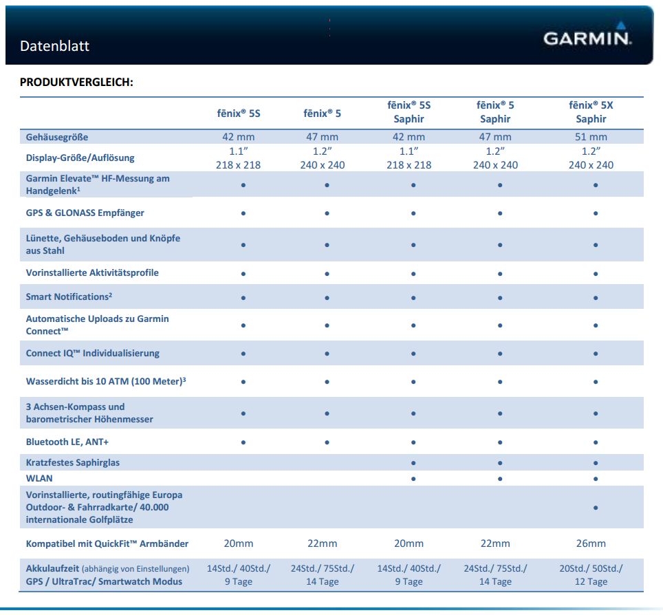Select the "Bluetooth LE, ANT+" row label

pos(67,442)
